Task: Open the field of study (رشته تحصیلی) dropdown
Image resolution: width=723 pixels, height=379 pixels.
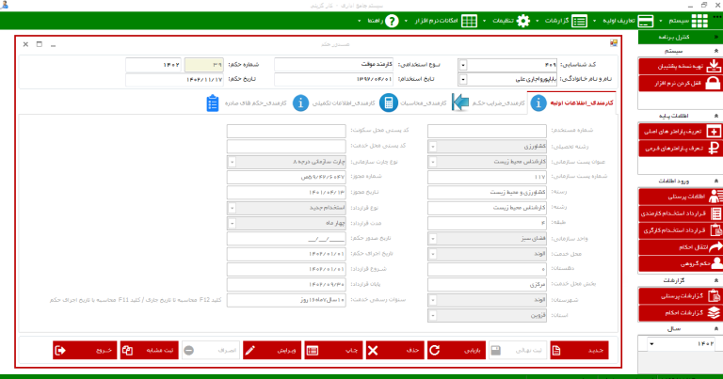Action: (x=433, y=147)
